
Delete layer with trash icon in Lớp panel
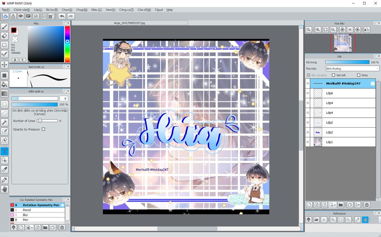coord(366,205)
